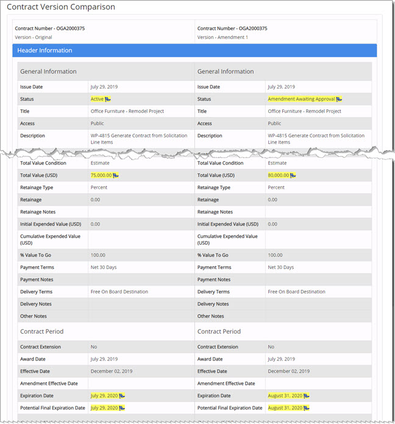Click the highlighted August 31, 2020 Expiration Date

pos(285,395)
